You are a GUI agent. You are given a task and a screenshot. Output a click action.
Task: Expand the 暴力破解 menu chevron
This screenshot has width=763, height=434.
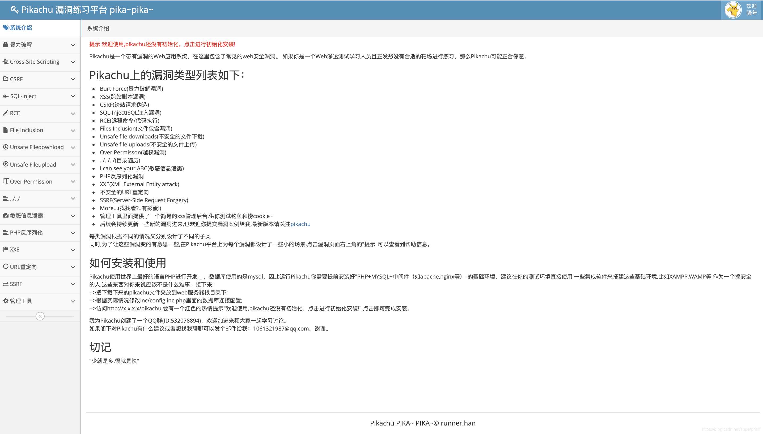[73, 45]
